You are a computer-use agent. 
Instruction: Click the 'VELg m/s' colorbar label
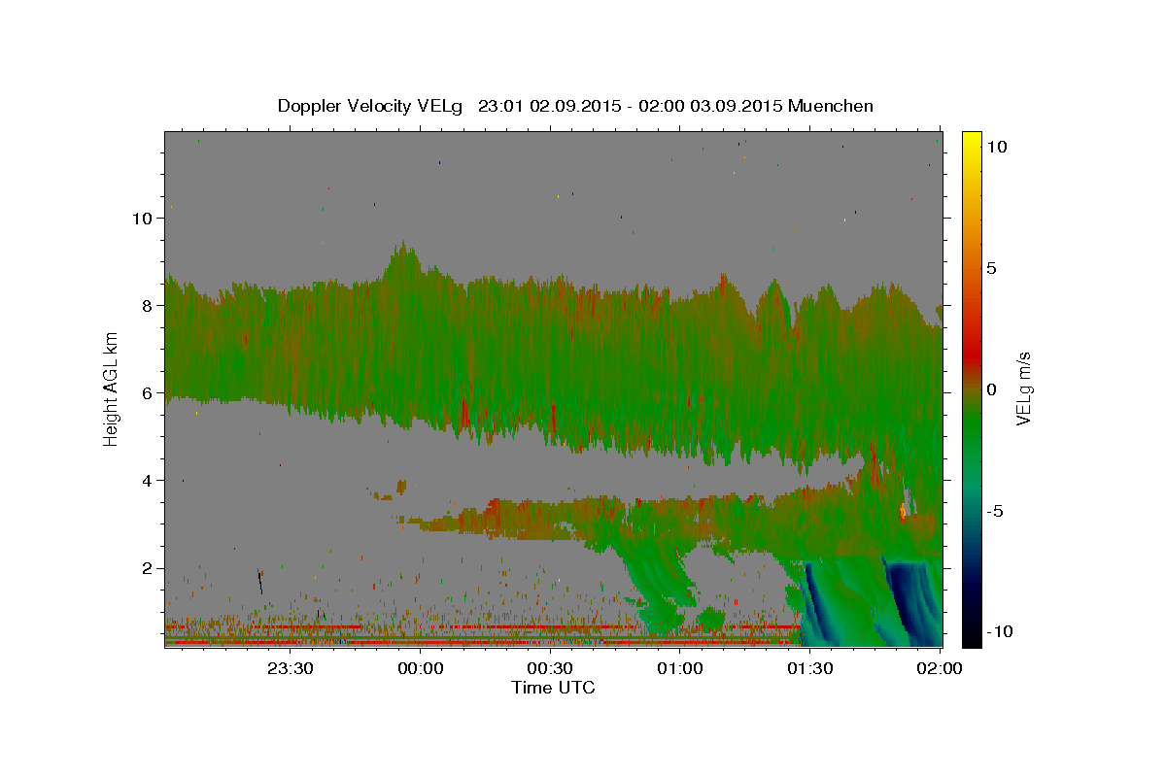[1023, 388]
